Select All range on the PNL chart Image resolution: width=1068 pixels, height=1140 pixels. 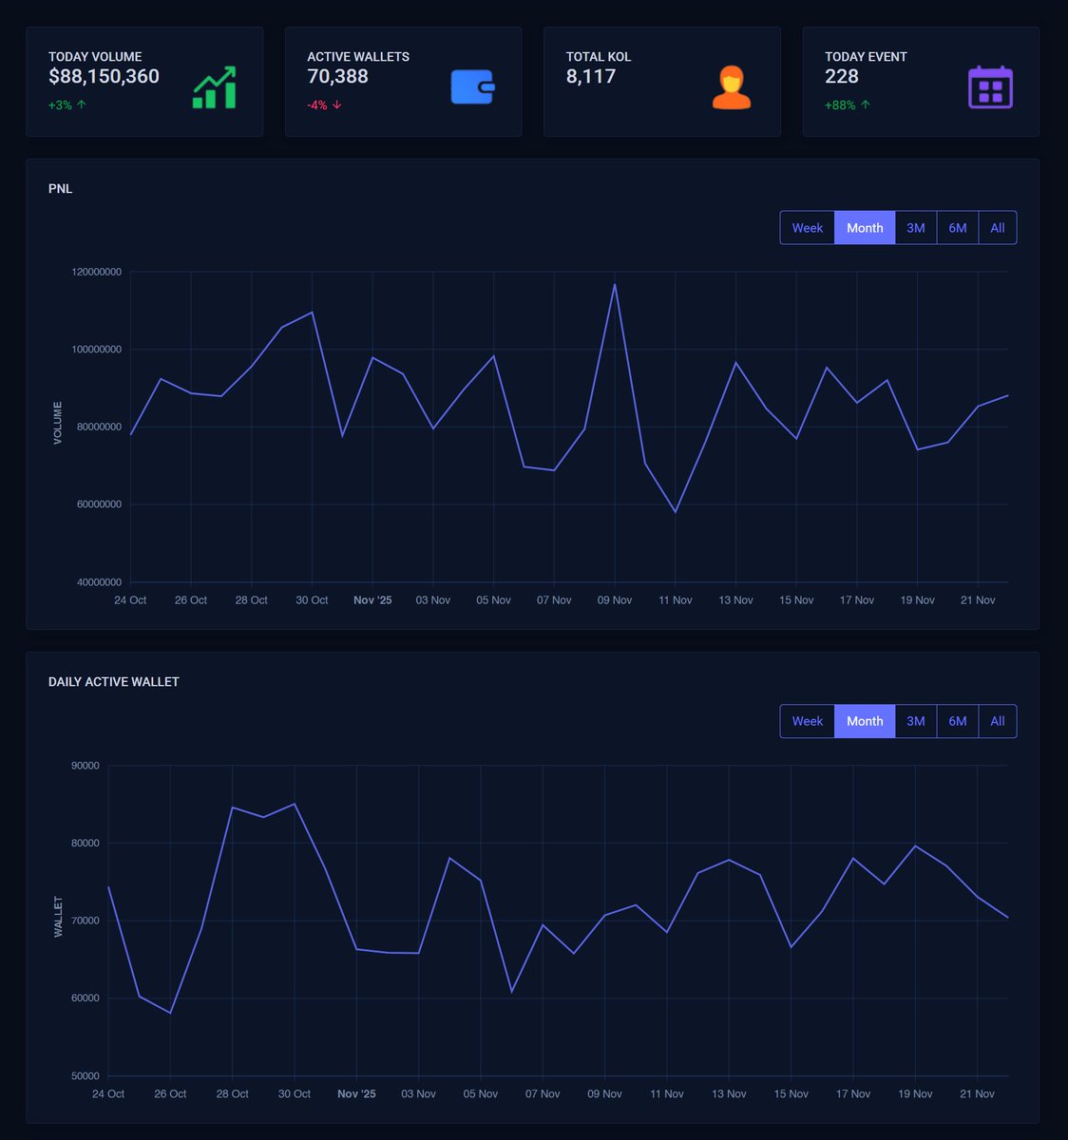tap(997, 227)
